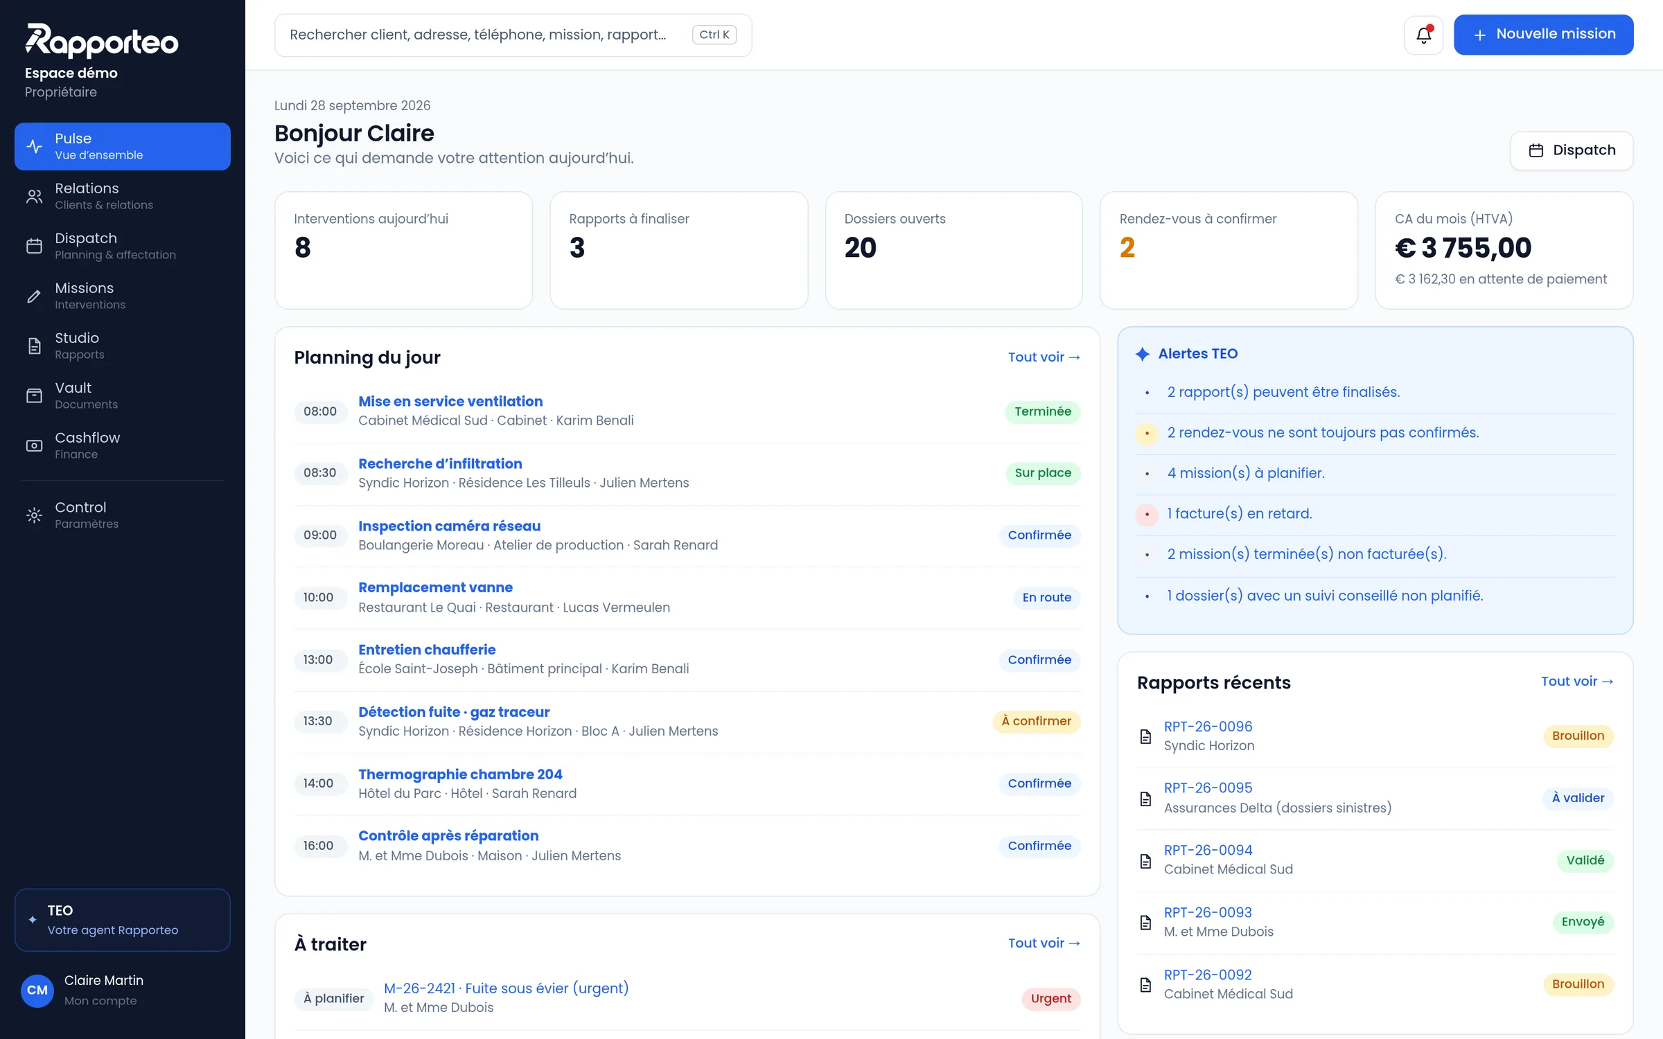
Task: Click the Vault archive icon
Action: click(x=34, y=396)
